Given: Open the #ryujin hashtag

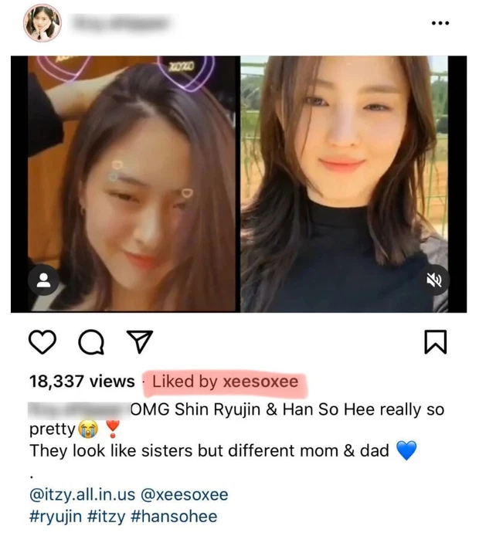Looking at the screenshot, I should pos(56,517).
